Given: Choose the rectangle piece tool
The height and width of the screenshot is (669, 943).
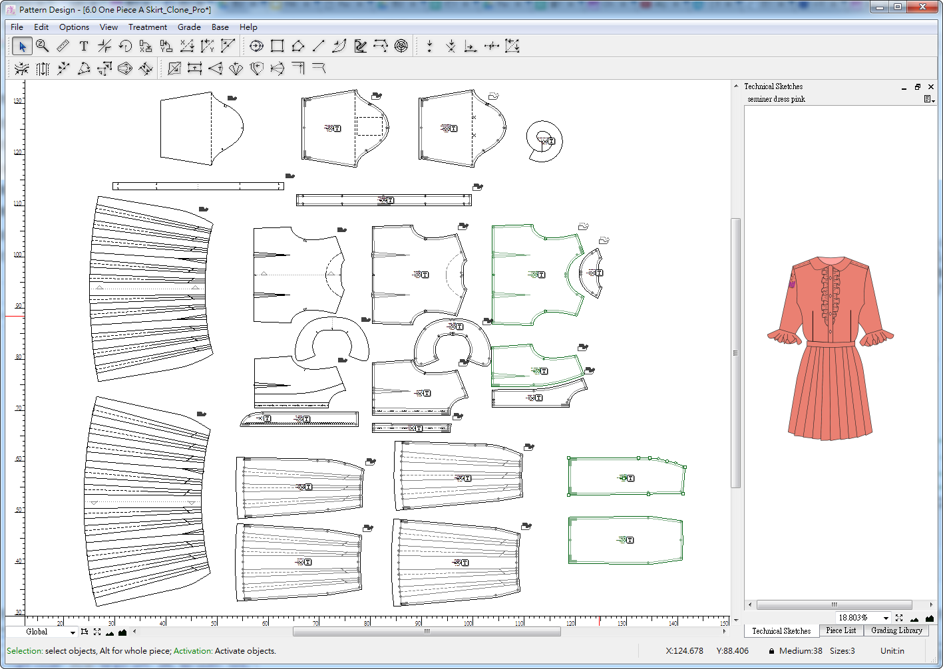Looking at the screenshot, I should [x=278, y=46].
